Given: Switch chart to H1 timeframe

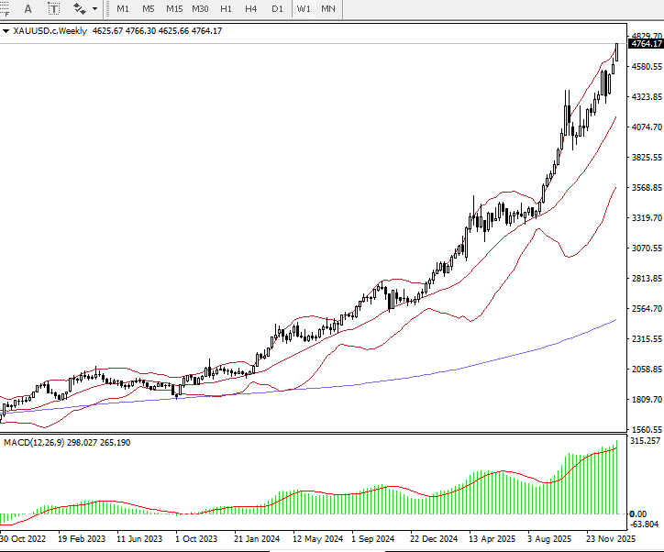Looking at the screenshot, I should pos(226,9).
